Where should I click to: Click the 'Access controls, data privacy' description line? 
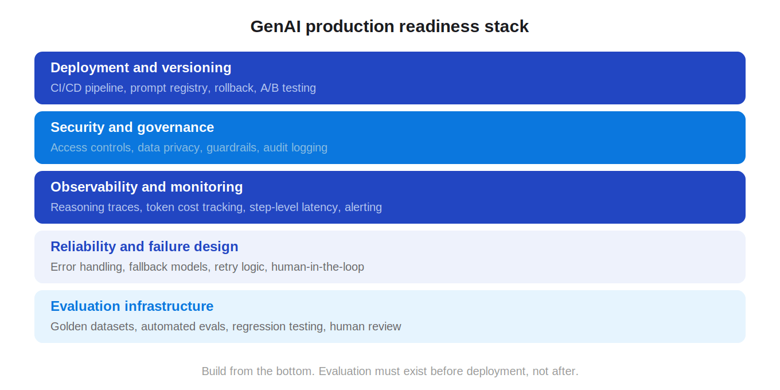coord(189,147)
